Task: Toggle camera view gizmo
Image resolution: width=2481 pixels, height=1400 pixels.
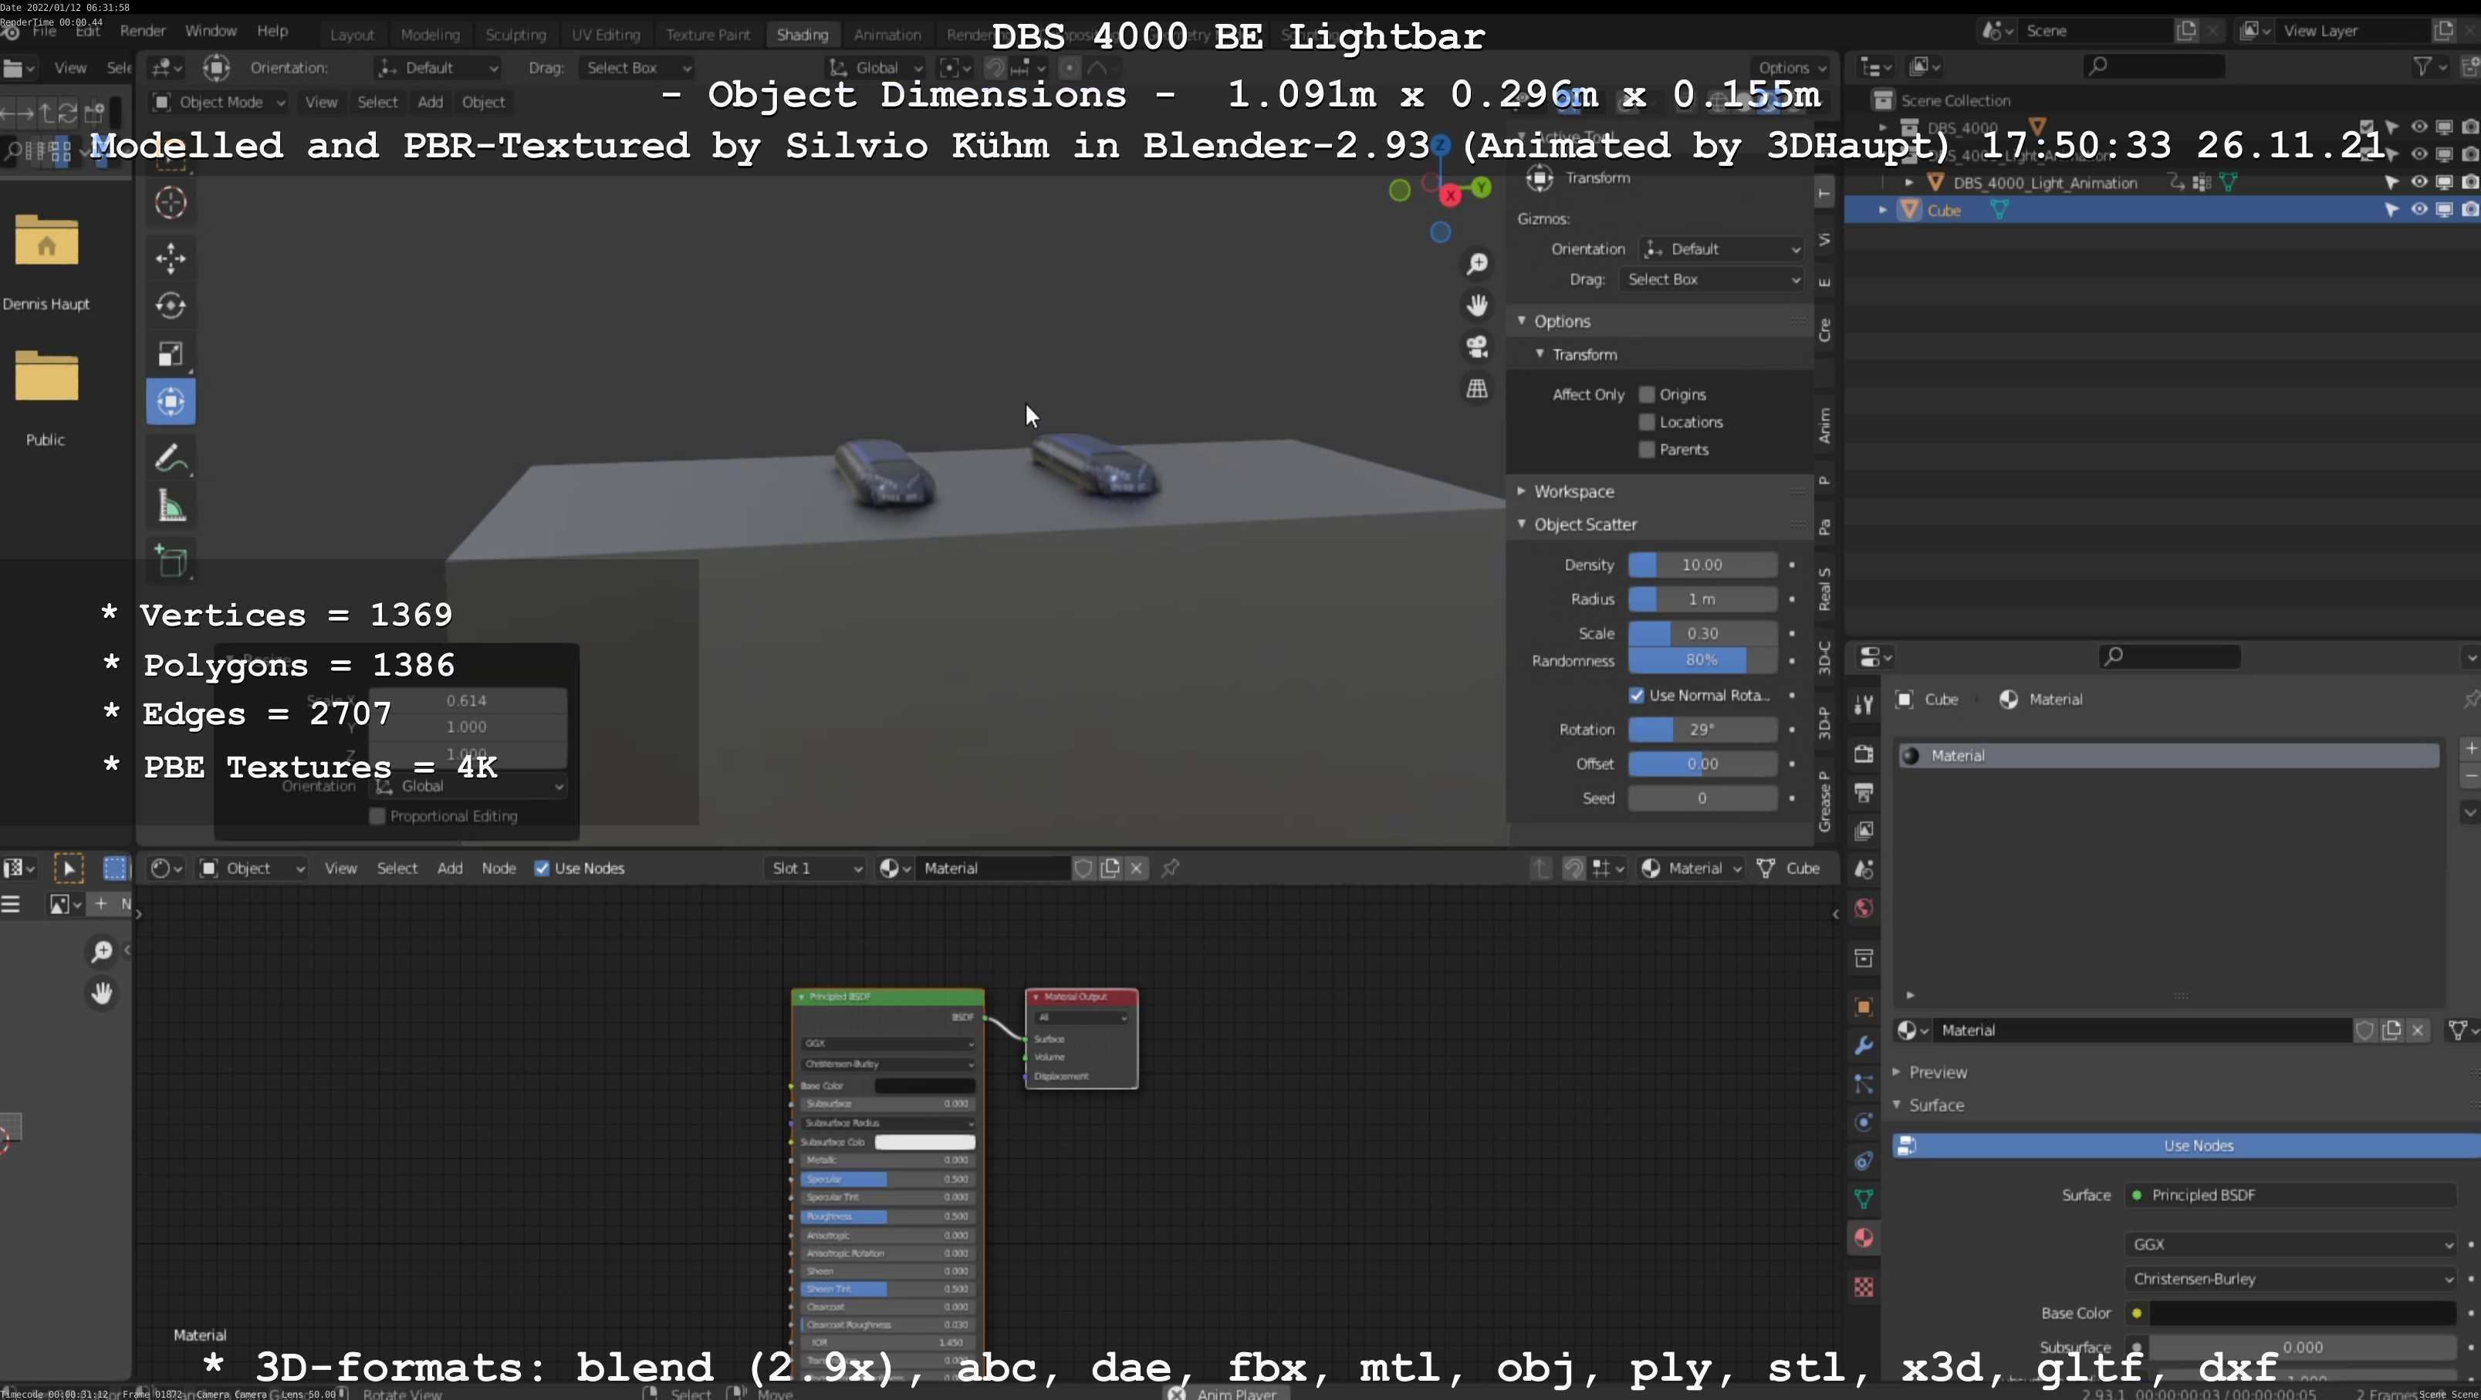Action: [x=1476, y=346]
